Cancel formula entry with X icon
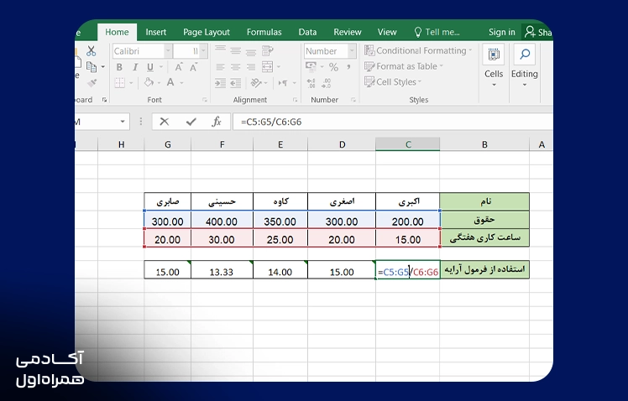 (165, 122)
